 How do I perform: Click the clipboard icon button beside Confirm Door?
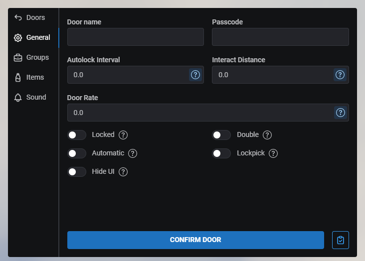click(x=341, y=240)
